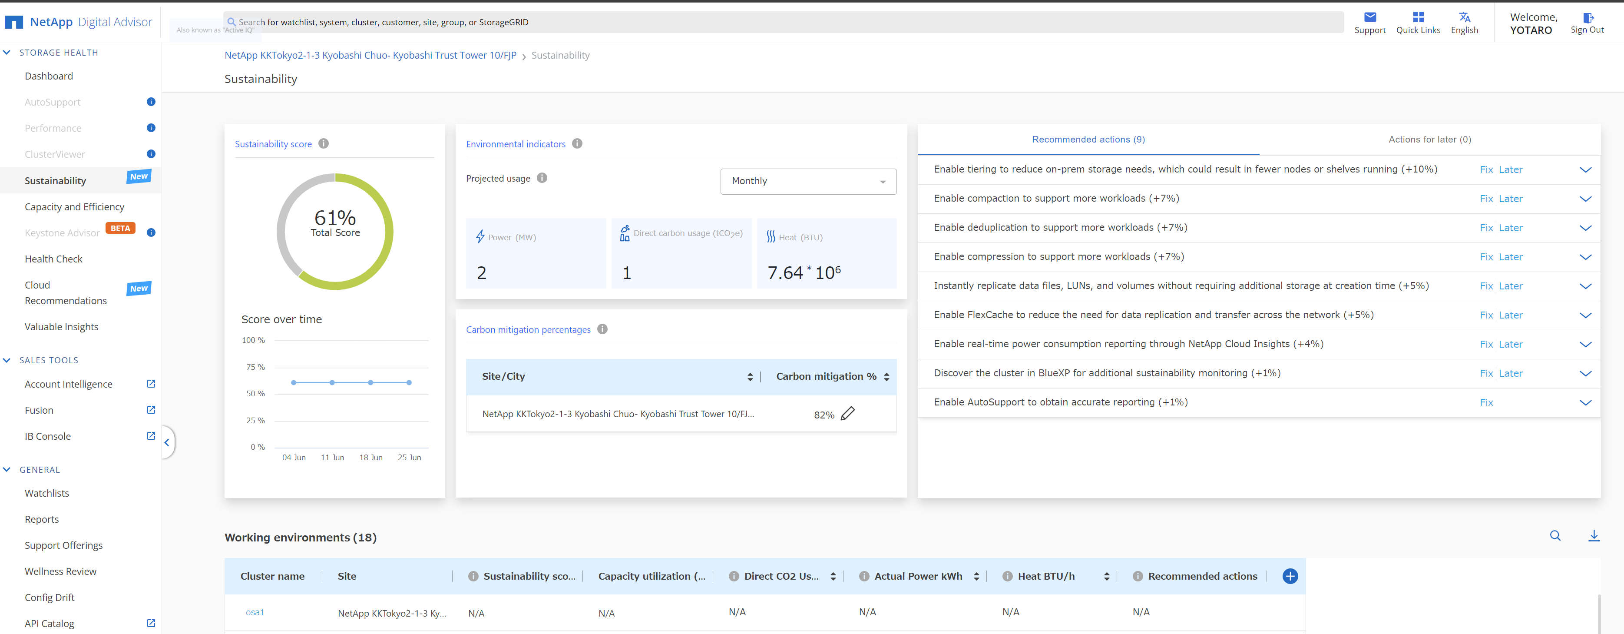The width and height of the screenshot is (1624, 634).
Task: Open the Monthly projected usage dropdown
Action: [x=807, y=182]
